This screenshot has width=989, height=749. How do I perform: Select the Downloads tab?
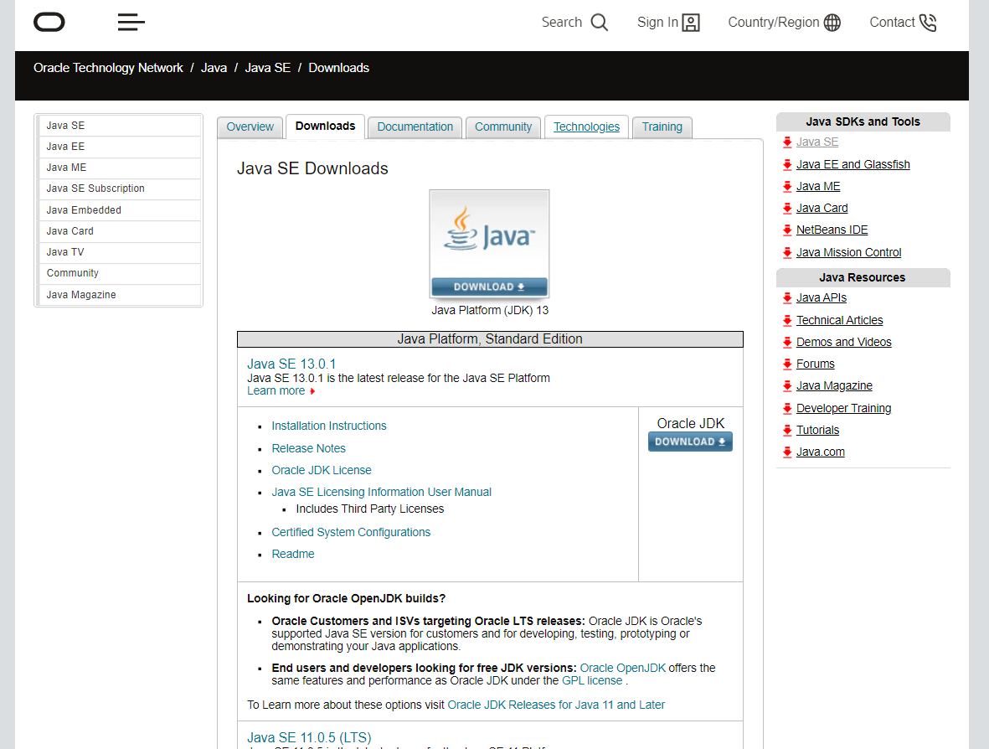pos(325,127)
